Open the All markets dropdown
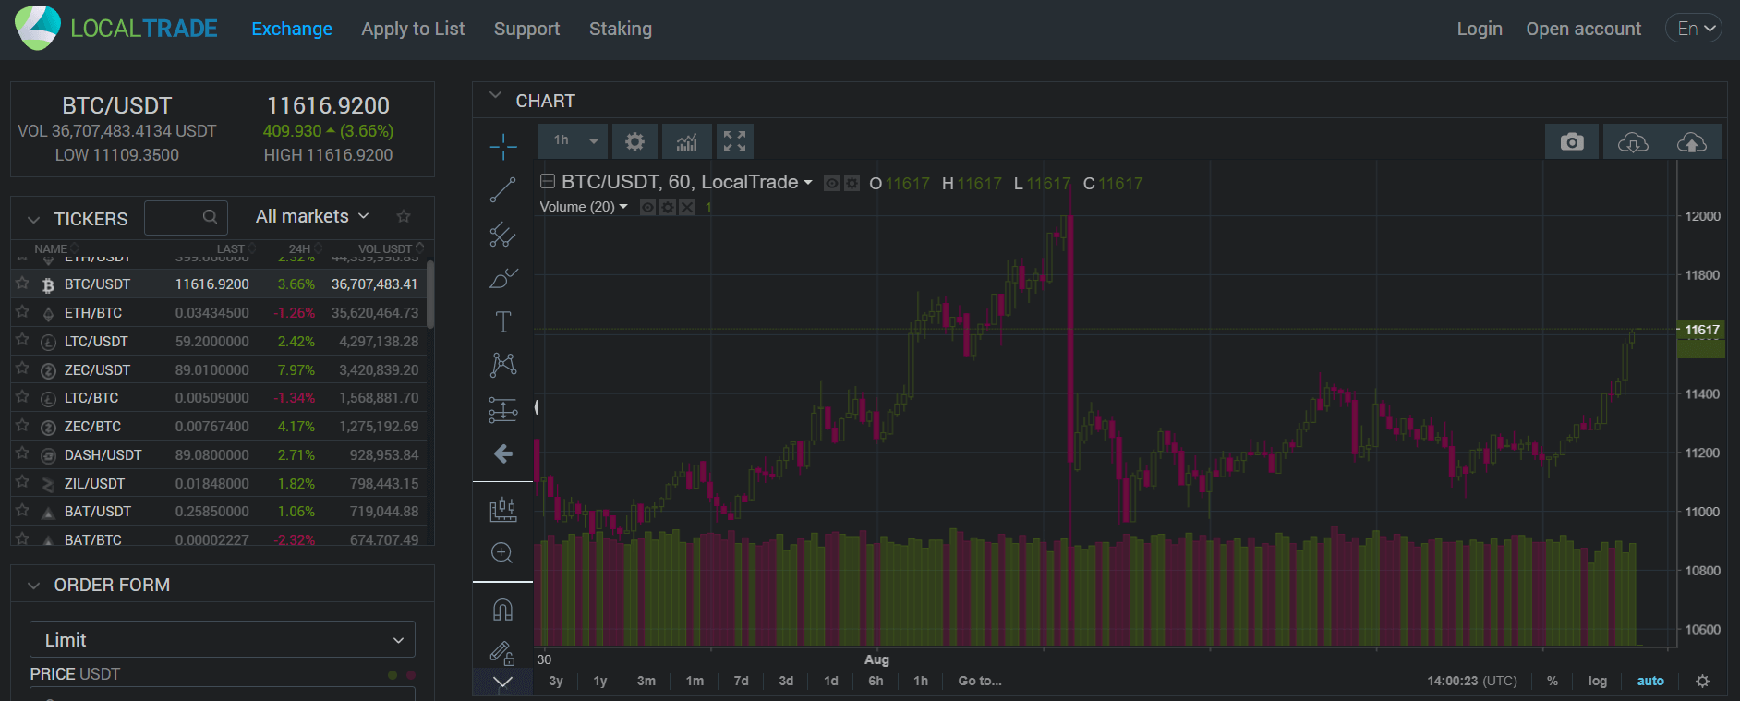 point(312,216)
